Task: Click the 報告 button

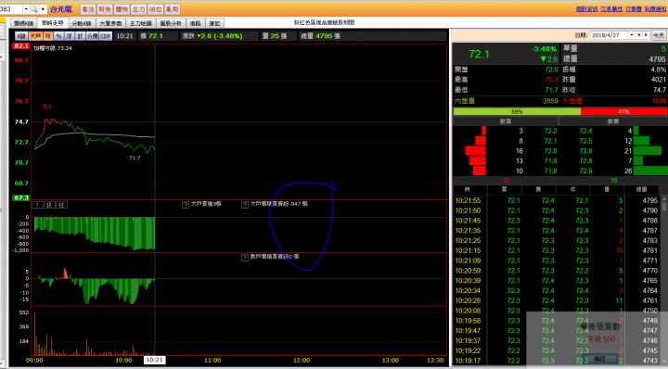Action: coord(105,9)
